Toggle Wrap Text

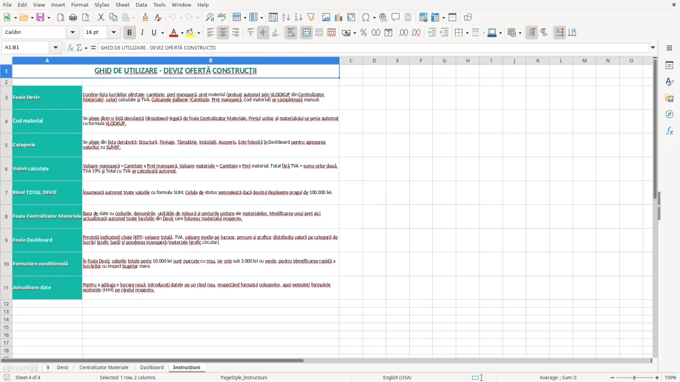[291, 33]
